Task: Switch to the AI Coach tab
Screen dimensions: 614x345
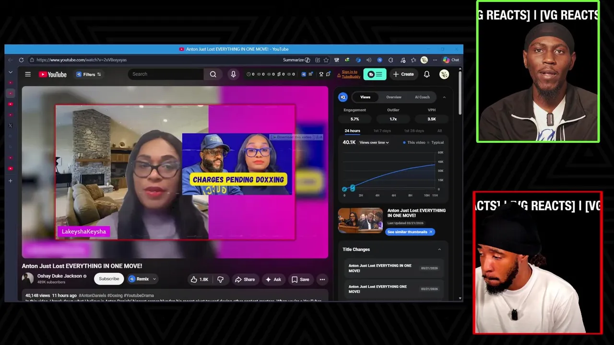Action: pyautogui.click(x=422, y=97)
